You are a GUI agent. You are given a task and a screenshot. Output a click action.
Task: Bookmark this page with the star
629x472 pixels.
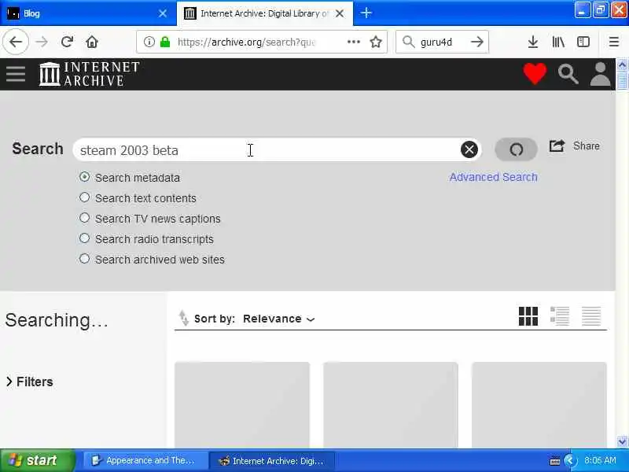(376, 42)
